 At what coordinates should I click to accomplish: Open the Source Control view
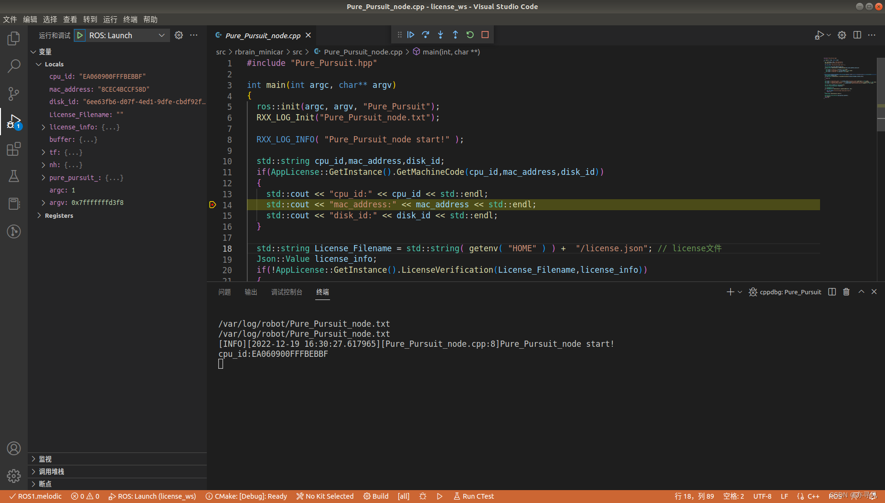(13, 94)
